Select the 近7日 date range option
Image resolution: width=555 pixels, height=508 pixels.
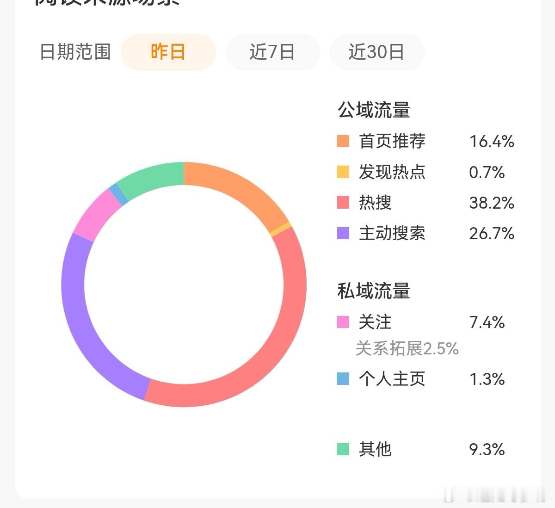[x=272, y=52]
